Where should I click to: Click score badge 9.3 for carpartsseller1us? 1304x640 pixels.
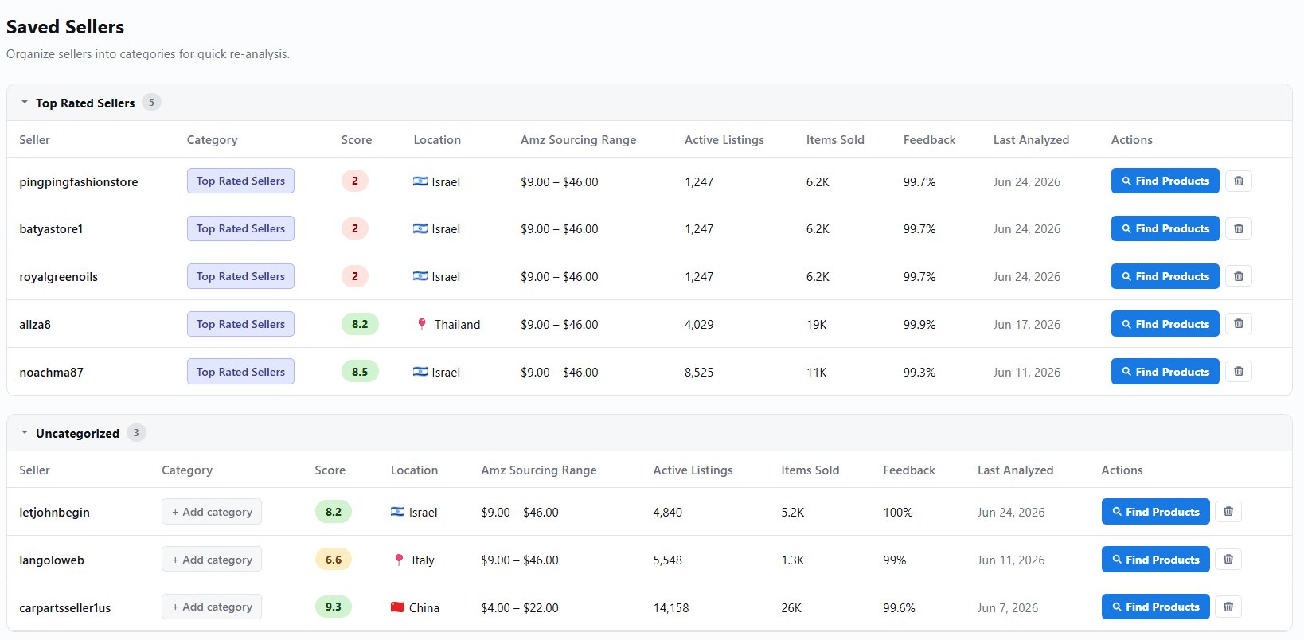334,607
